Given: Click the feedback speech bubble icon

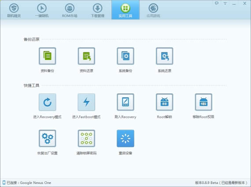Looking at the screenshot, I should click(217, 3).
